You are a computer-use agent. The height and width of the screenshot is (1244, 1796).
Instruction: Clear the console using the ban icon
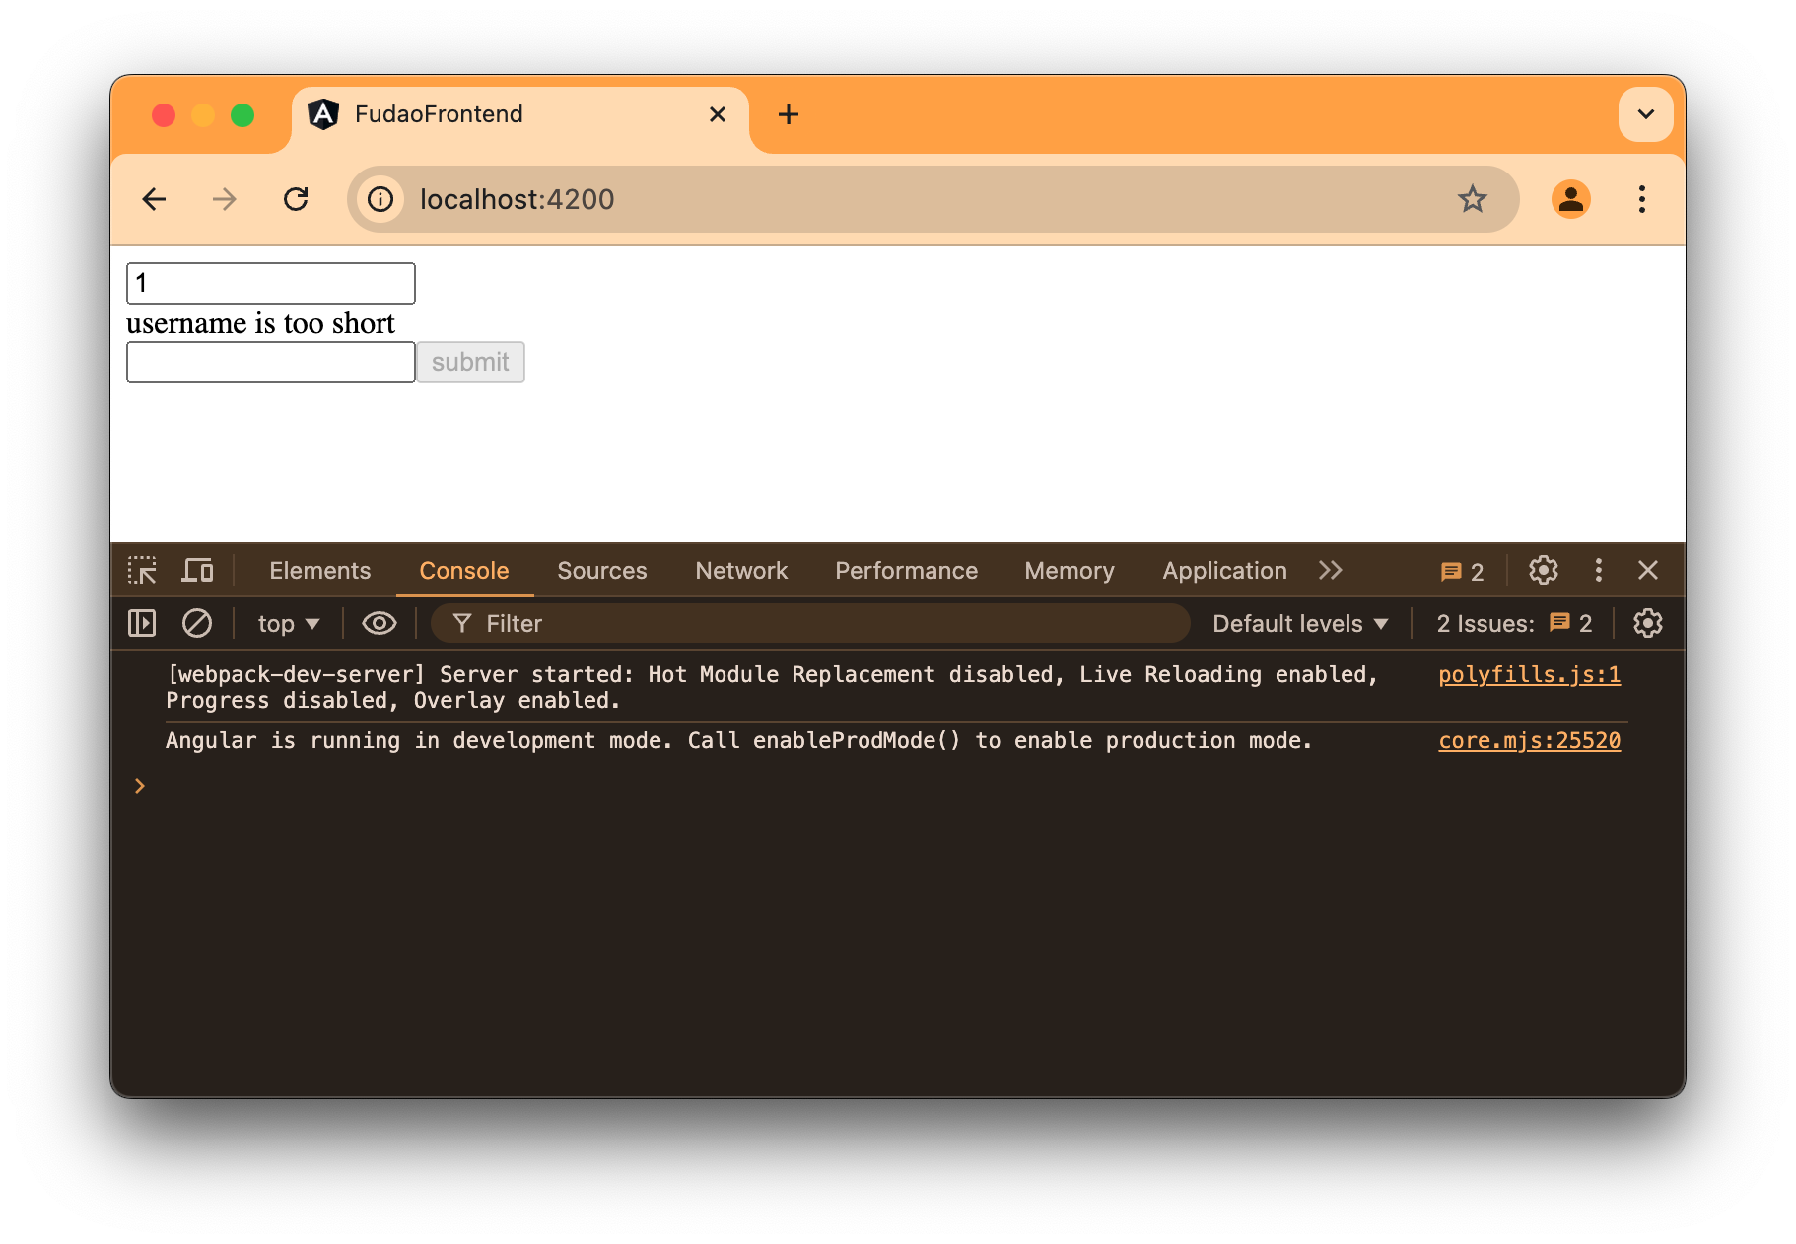point(197,623)
